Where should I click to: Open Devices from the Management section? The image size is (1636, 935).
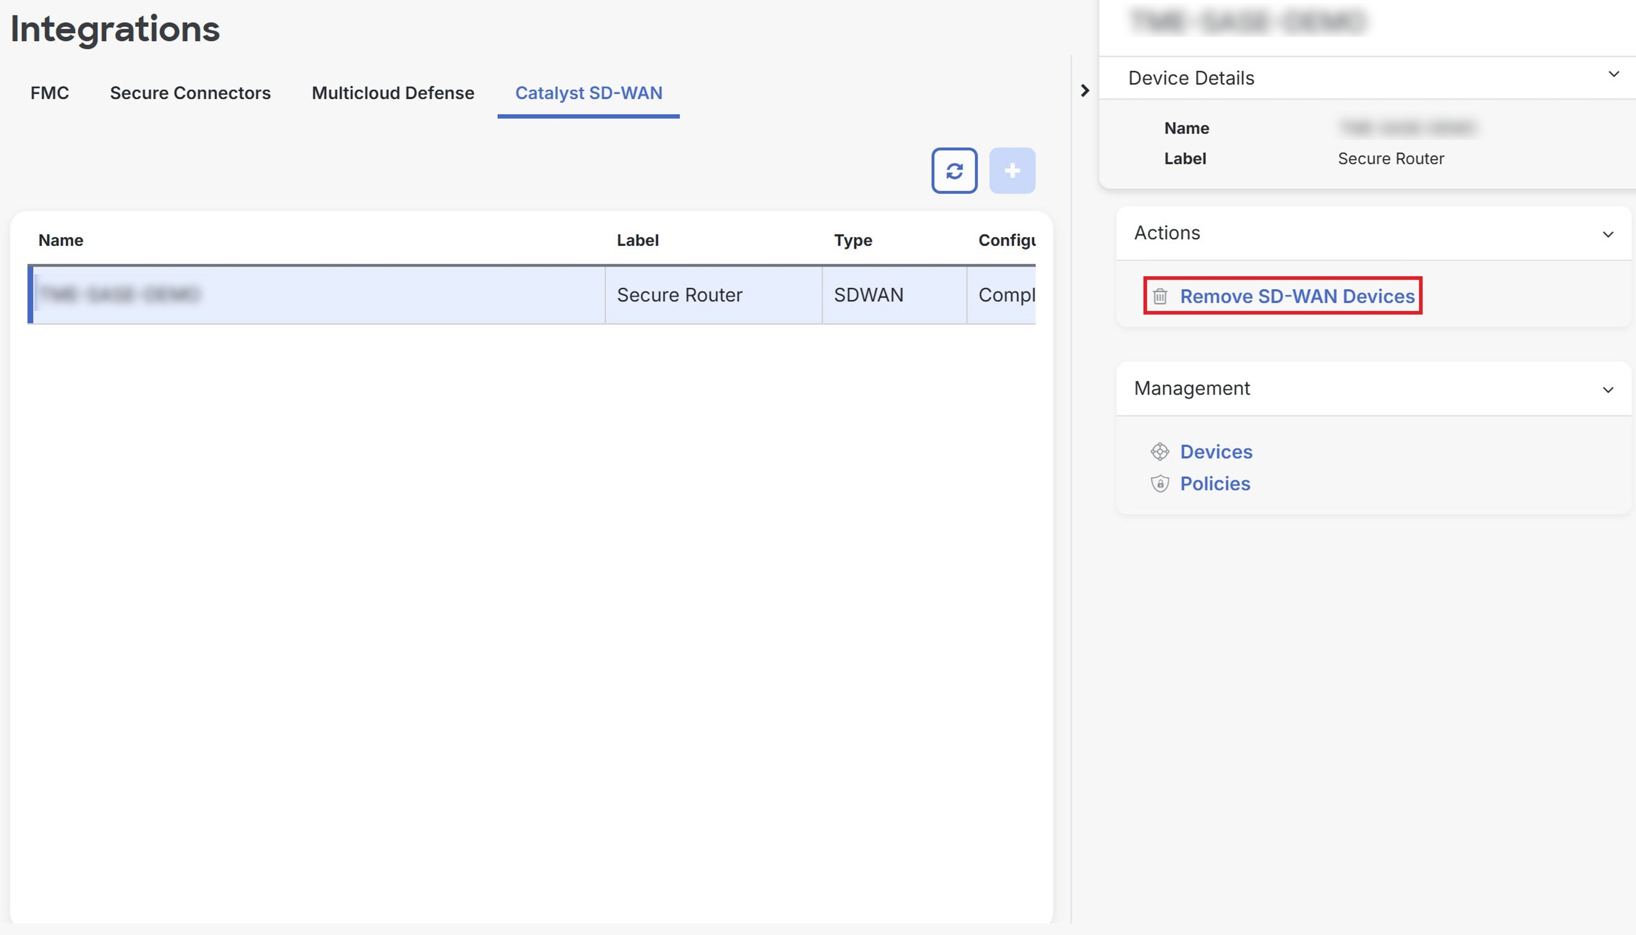pos(1216,451)
